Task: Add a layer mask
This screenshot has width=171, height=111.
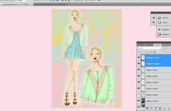Action: (156, 108)
